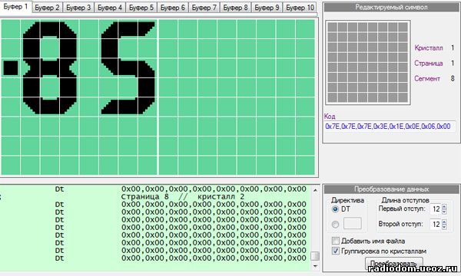Open the Буфер 5 tab
The width and height of the screenshot is (461, 276).
141,8
